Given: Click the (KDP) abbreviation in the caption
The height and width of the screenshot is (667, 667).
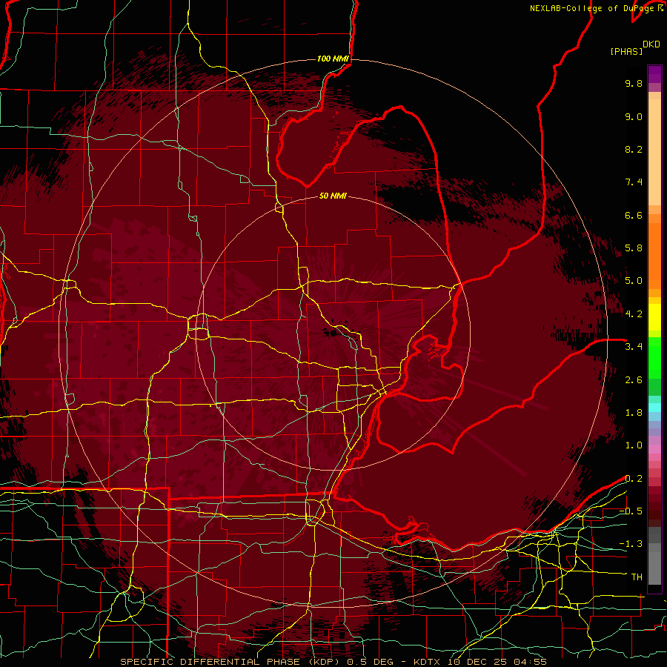Looking at the screenshot, I should click(324, 662).
